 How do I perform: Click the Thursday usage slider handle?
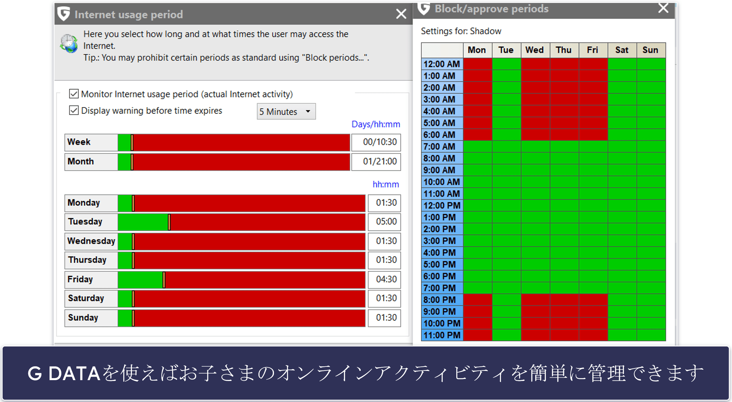[x=133, y=260]
